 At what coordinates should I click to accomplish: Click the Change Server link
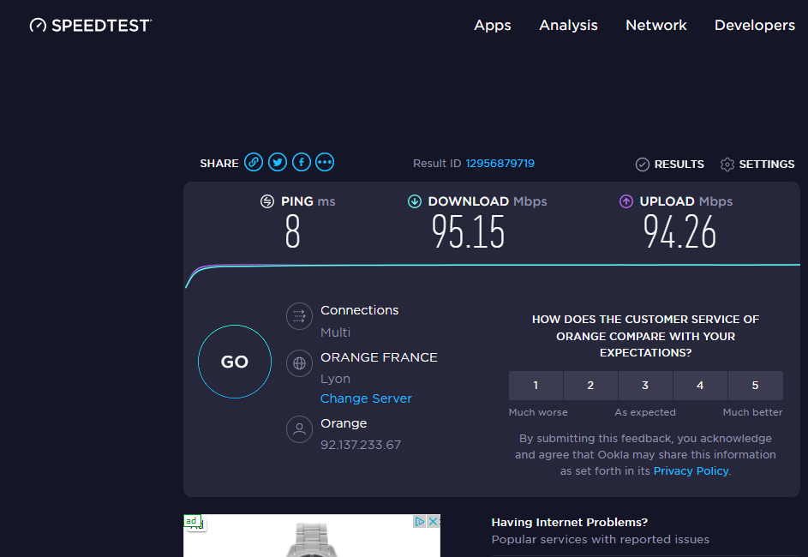[366, 398]
